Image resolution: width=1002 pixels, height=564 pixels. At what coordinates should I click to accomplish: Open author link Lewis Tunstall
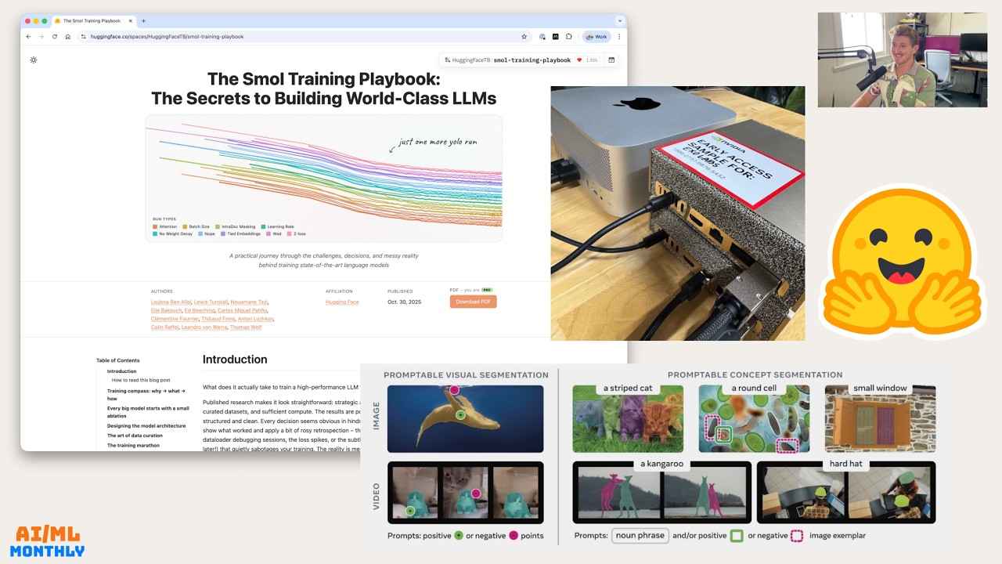(x=210, y=302)
